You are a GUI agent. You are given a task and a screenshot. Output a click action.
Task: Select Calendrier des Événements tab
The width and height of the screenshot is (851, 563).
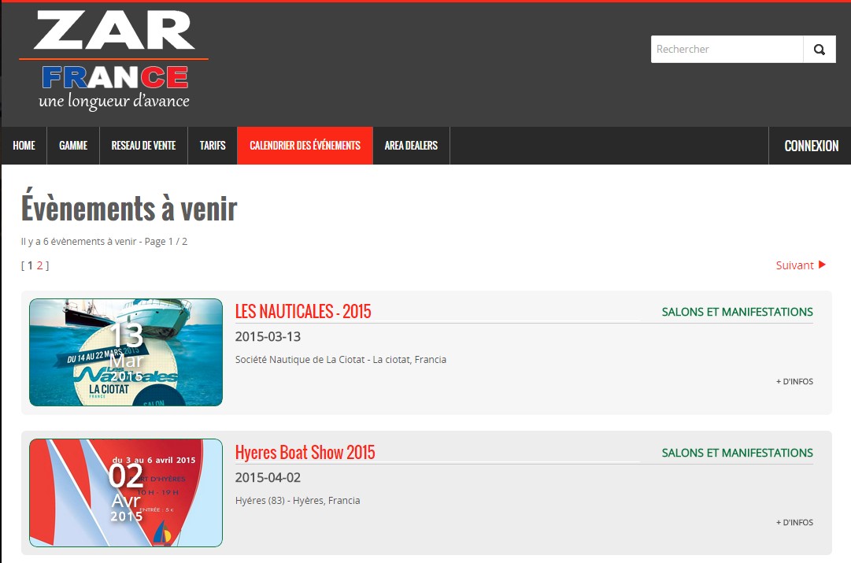tap(305, 146)
